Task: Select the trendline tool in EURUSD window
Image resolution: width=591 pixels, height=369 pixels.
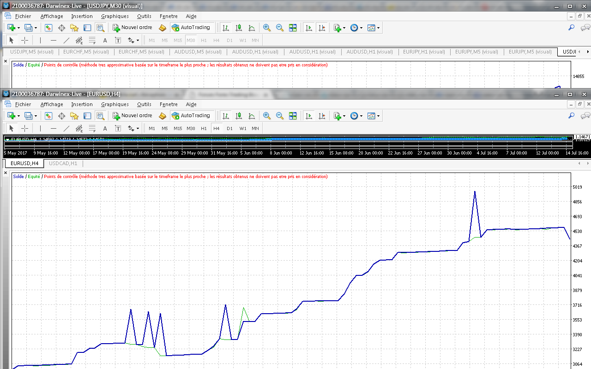Action: (66, 128)
